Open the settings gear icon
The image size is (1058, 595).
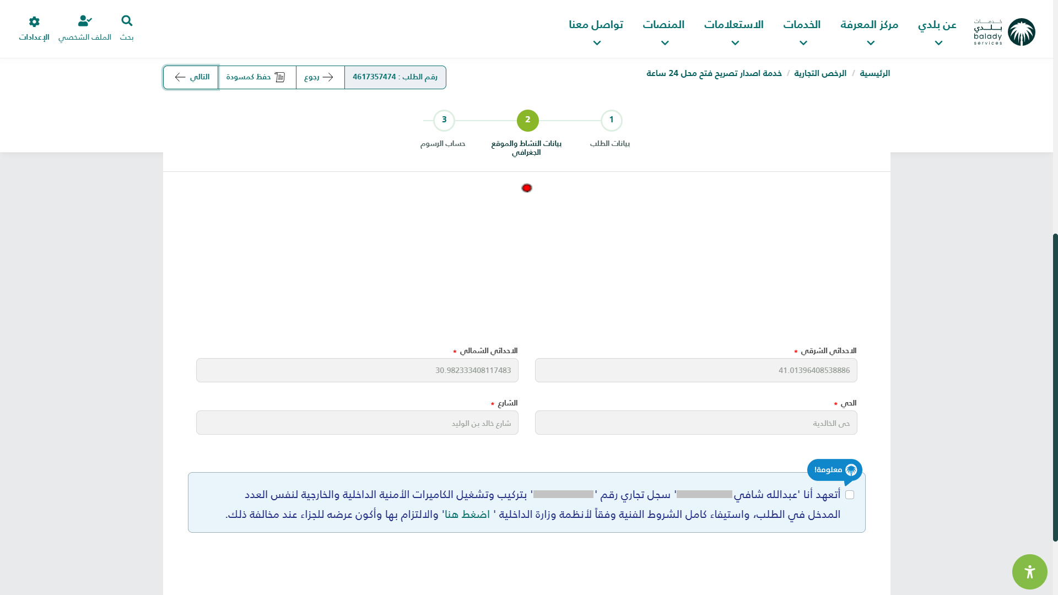pos(34,21)
